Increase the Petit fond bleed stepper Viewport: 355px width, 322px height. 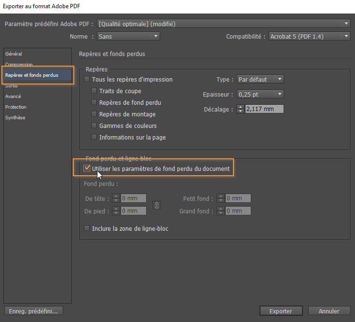[220, 196]
